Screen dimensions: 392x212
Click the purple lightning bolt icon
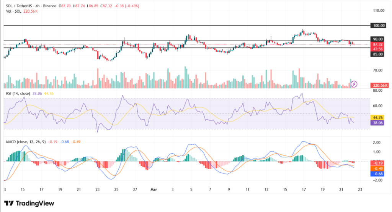point(354,84)
